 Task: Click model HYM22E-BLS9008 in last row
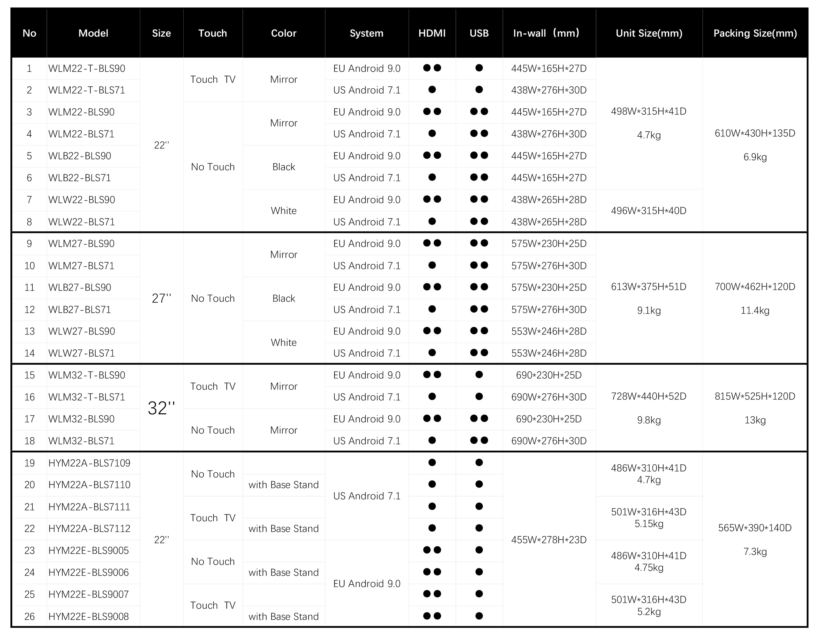coord(89,616)
